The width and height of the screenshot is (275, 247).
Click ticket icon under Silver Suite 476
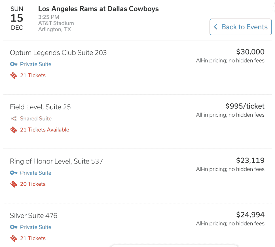click(14, 238)
